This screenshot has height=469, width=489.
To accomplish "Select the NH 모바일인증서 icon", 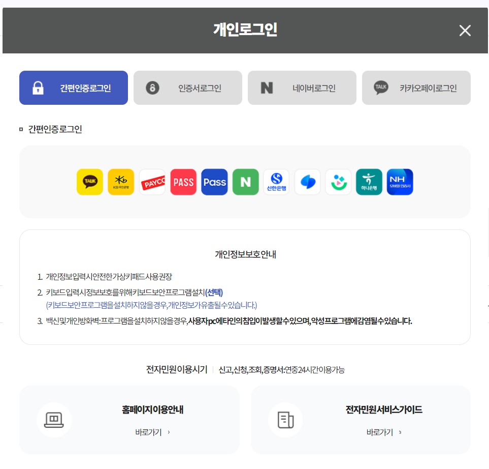I will [x=400, y=182].
